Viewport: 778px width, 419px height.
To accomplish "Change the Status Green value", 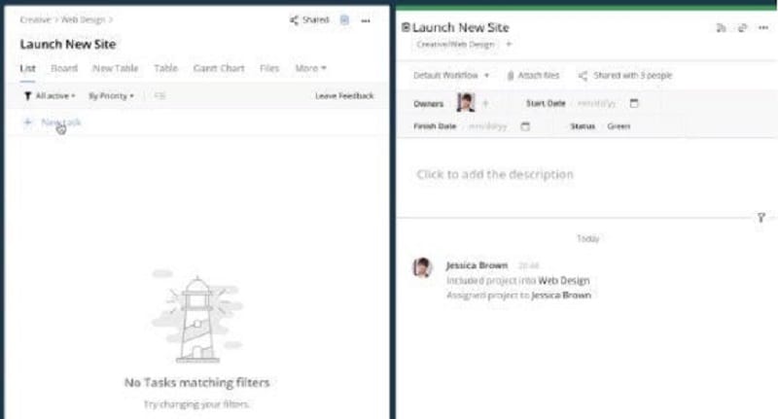I will (619, 126).
